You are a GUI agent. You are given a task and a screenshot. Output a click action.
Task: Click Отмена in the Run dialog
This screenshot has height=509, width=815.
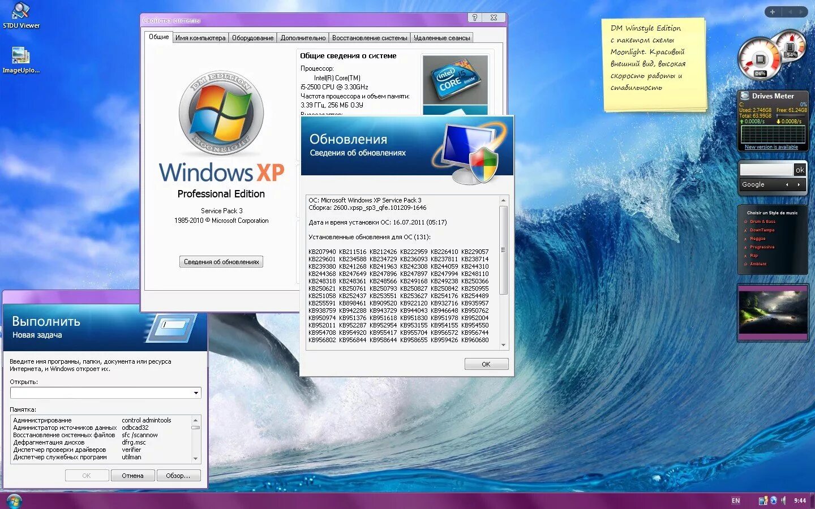click(132, 476)
